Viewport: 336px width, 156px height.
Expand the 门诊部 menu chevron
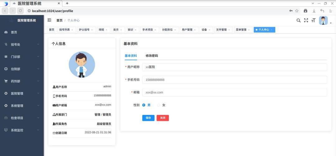(x=38, y=57)
